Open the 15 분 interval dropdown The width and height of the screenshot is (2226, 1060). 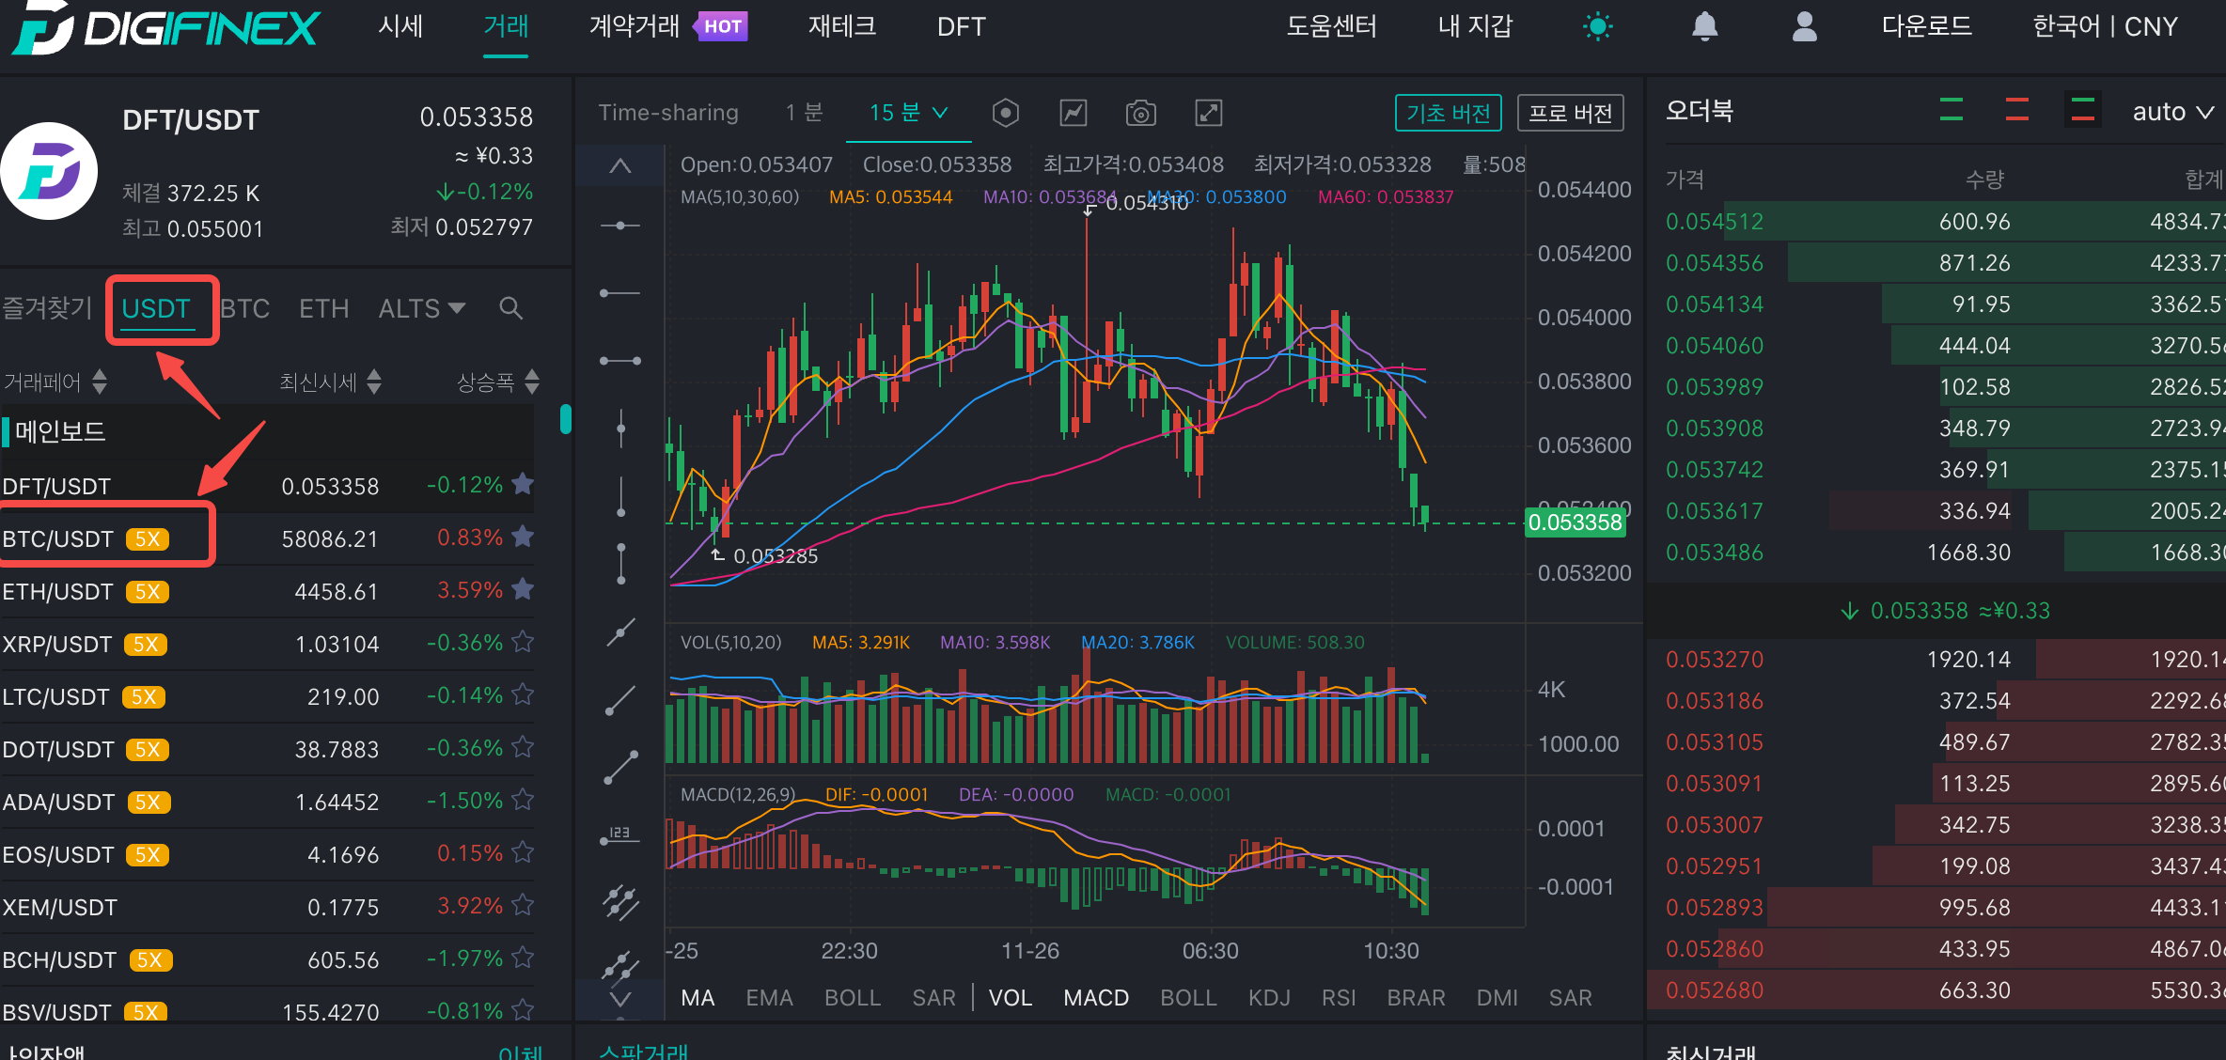click(908, 113)
